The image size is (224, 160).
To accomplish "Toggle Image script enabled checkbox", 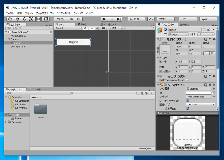I will (165, 85).
